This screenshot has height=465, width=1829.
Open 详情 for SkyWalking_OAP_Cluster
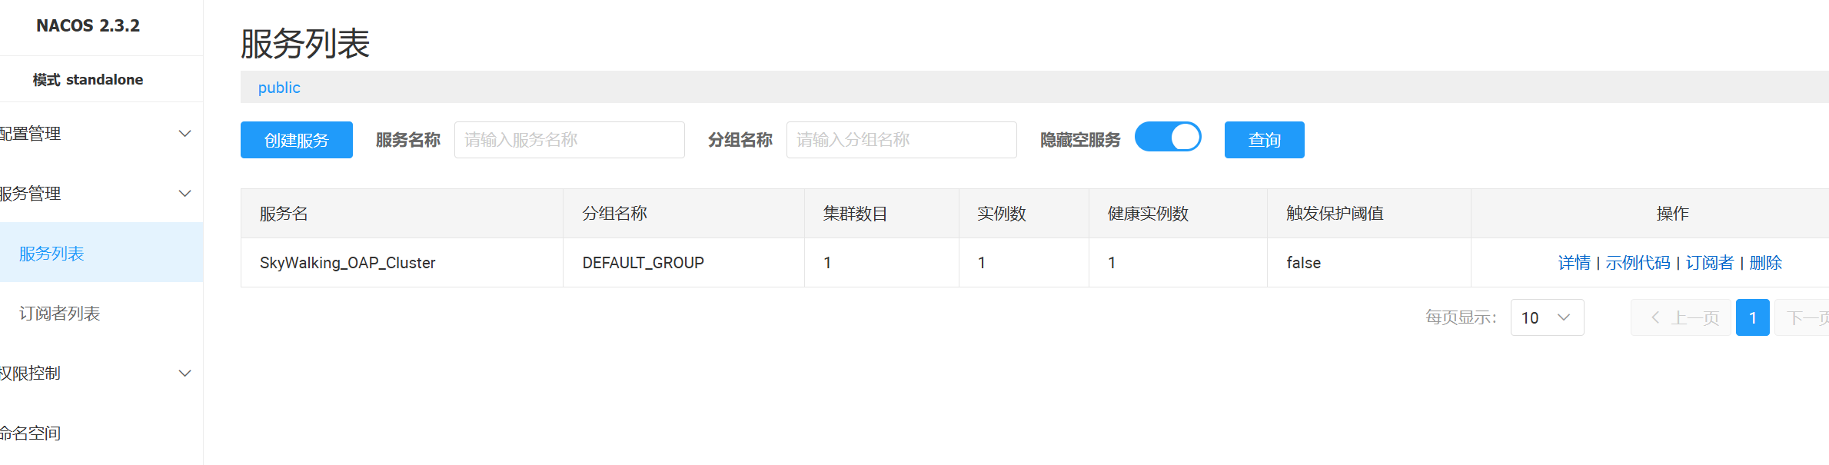pyautogui.click(x=1574, y=263)
